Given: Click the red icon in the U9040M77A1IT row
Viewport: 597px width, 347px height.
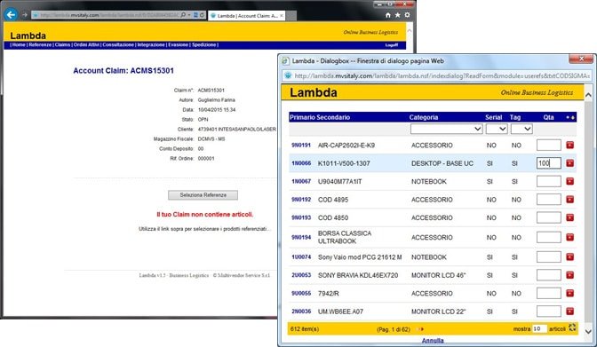Looking at the screenshot, I should [x=569, y=182].
